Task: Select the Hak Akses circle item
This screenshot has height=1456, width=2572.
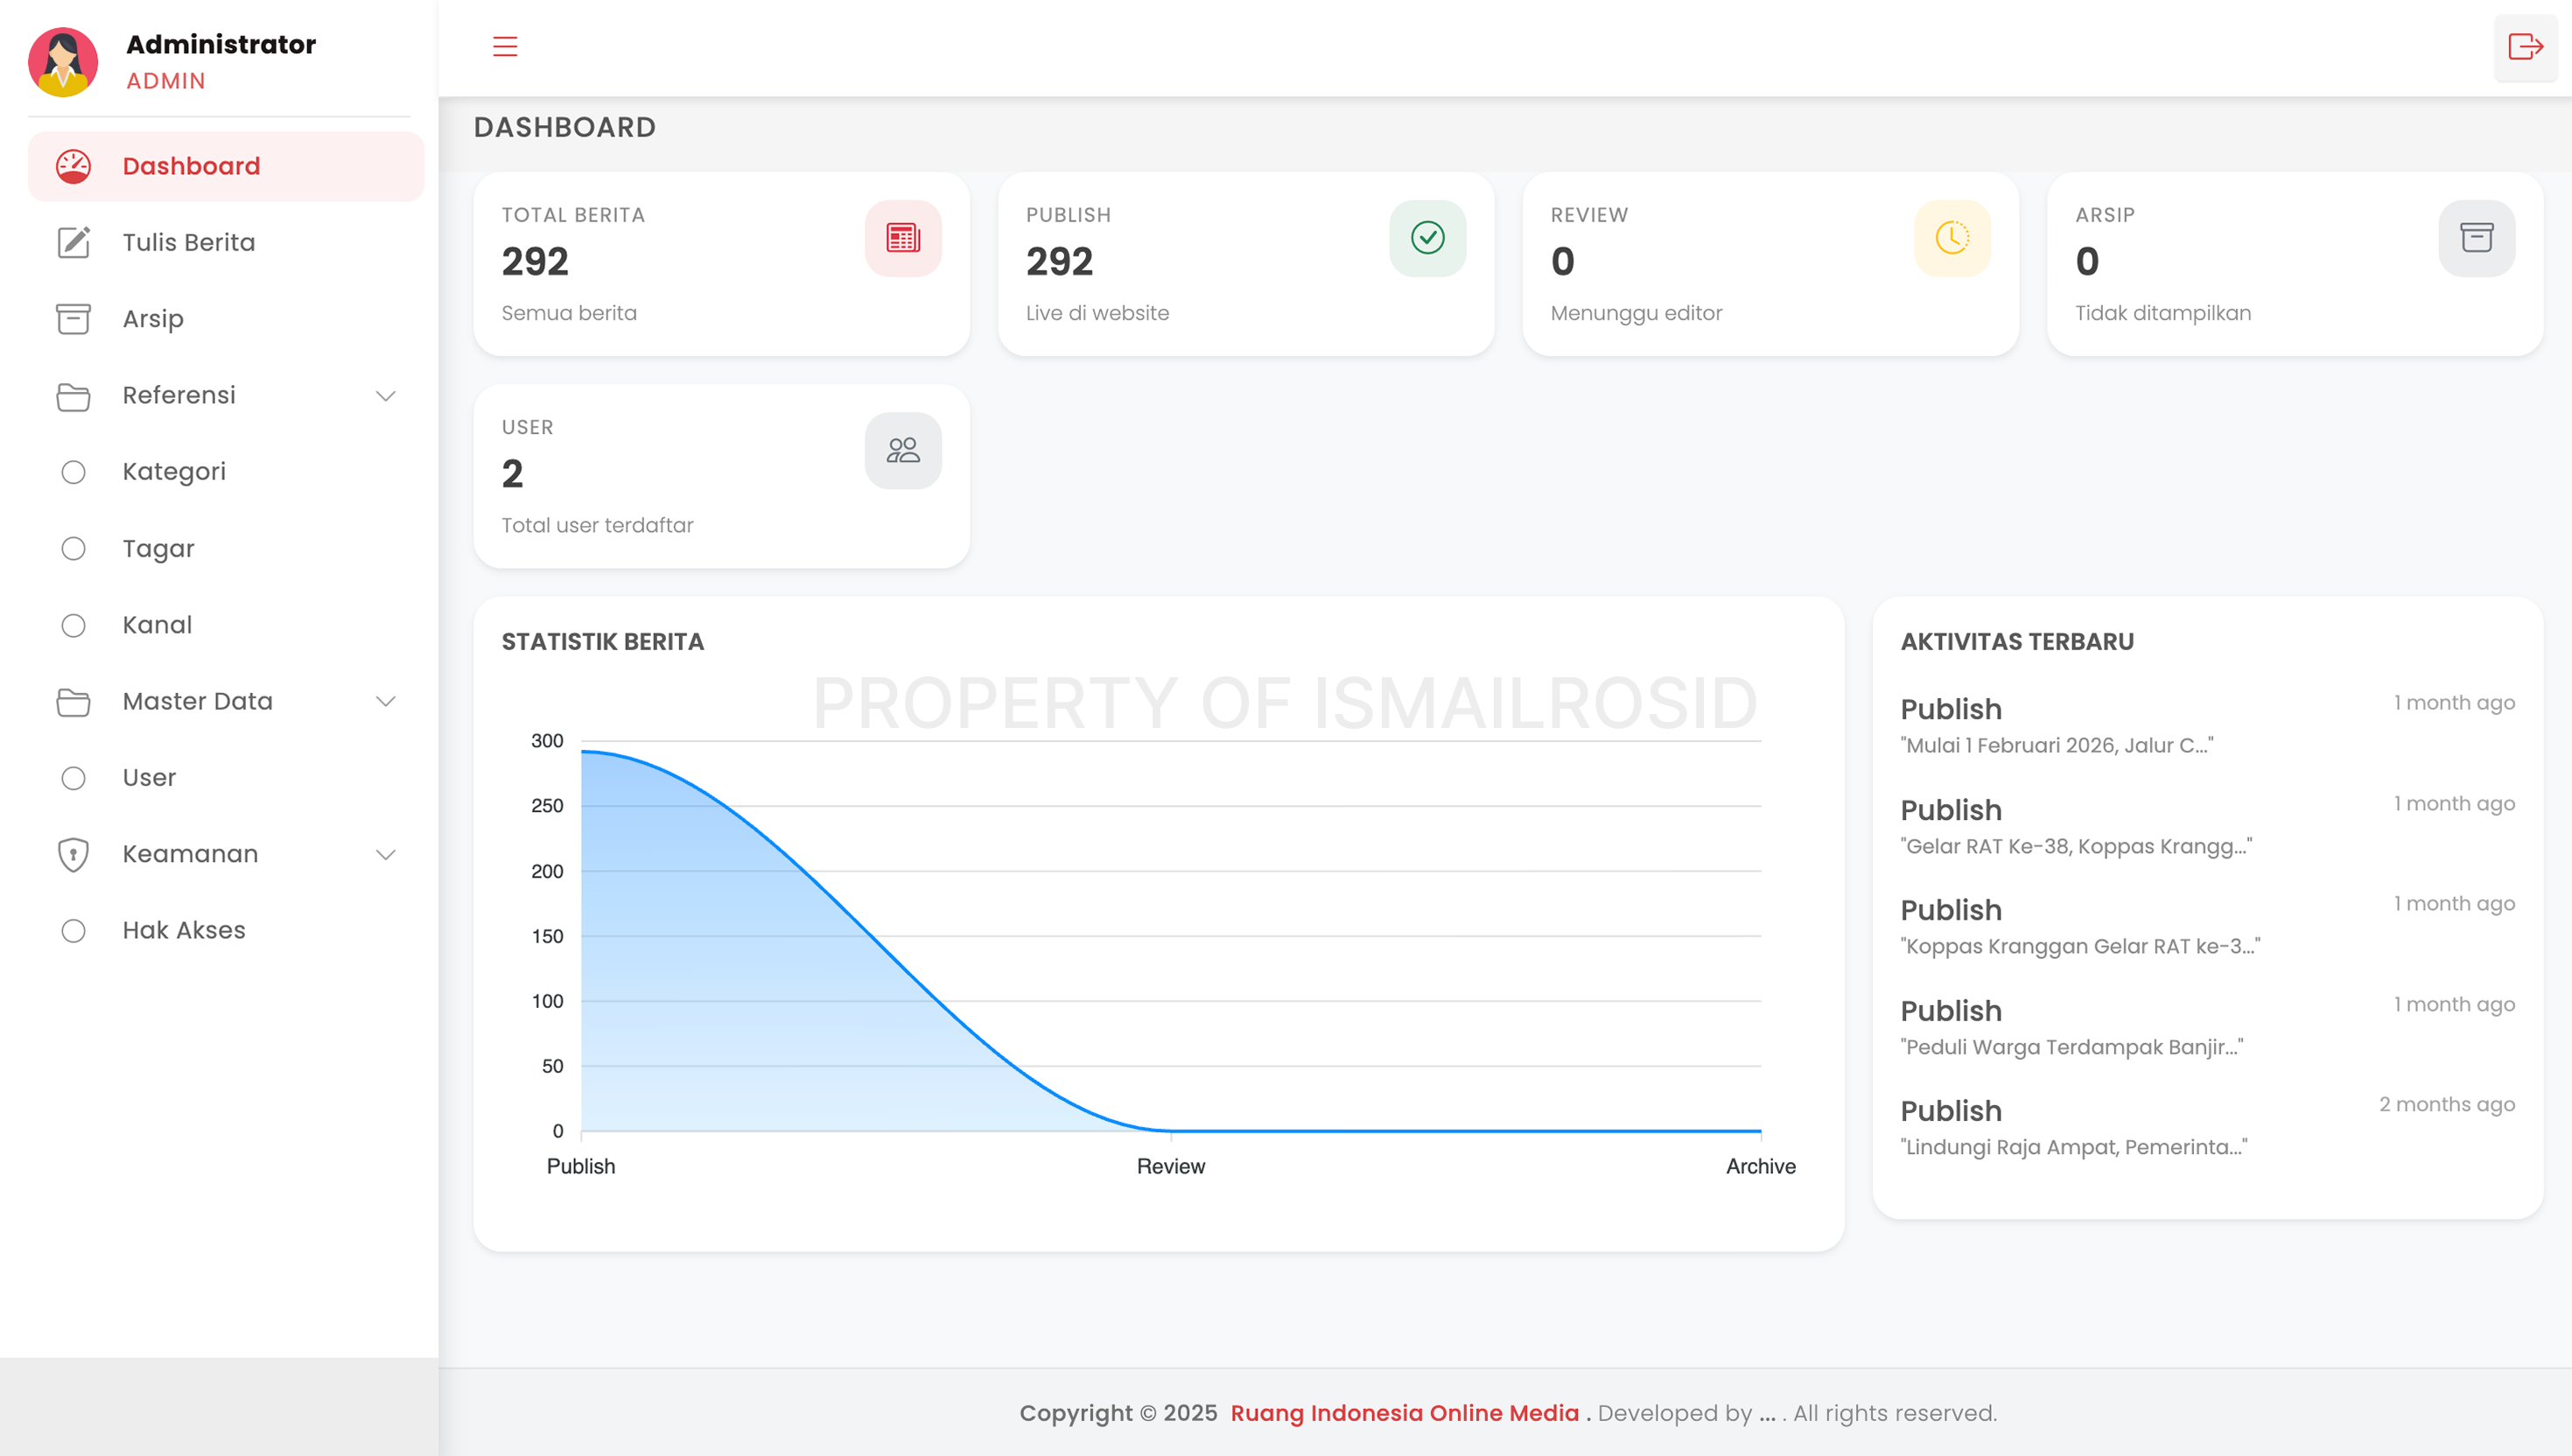Action: [184, 930]
